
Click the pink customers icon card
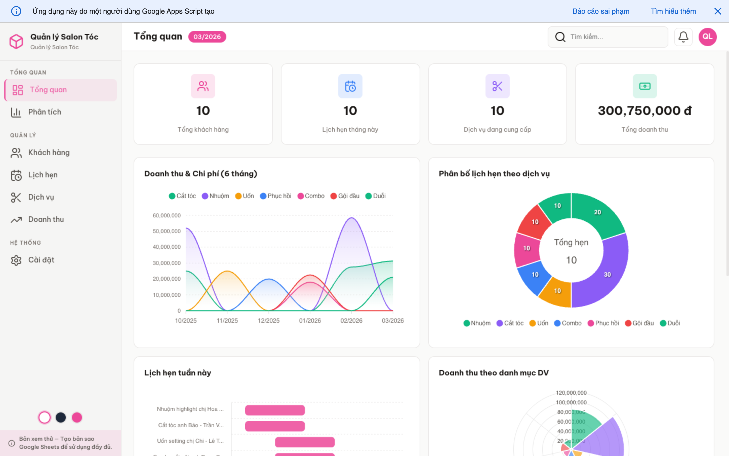click(203, 86)
